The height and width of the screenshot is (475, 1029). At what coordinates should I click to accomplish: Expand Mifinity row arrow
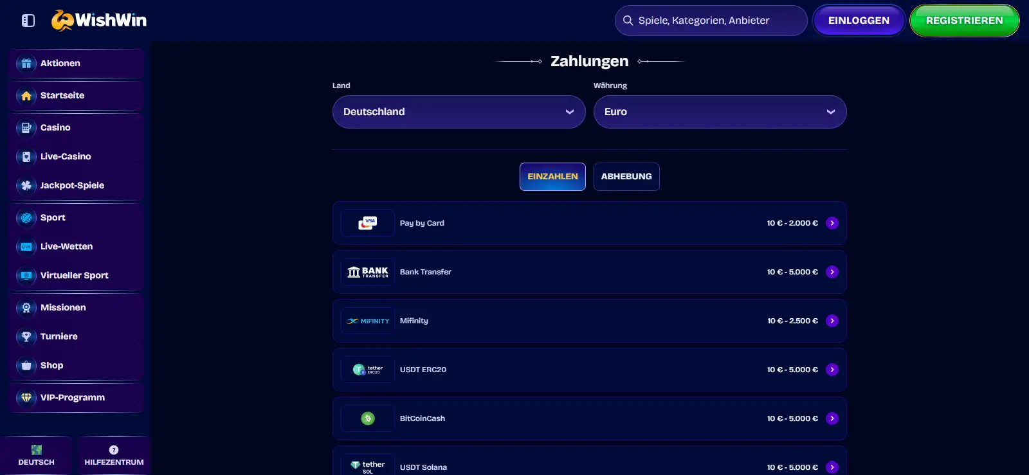(x=832, y=321)
